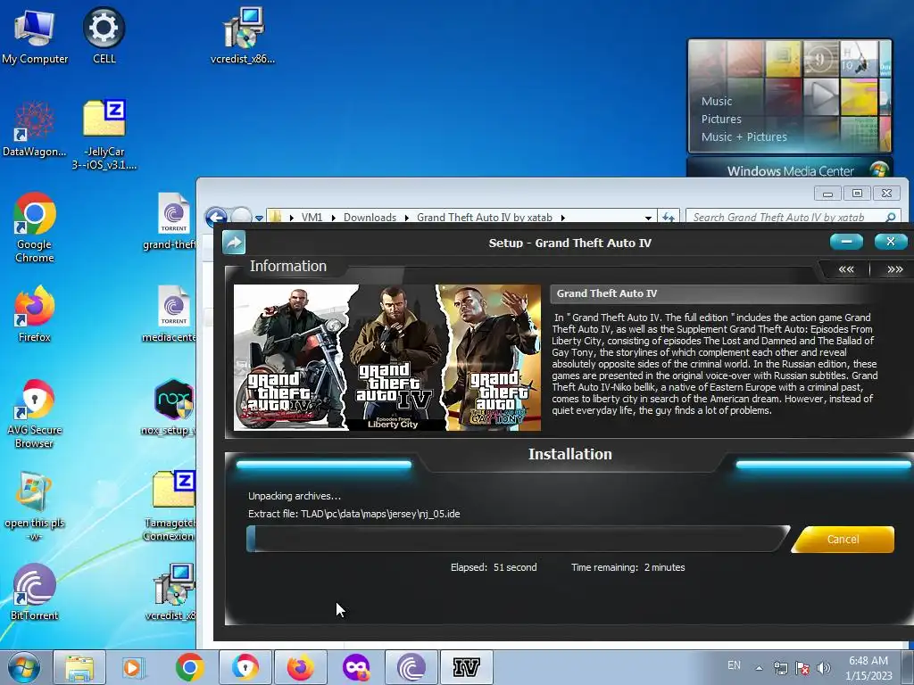Click VM1 in Explorer address bar
Viewport: 914px width, 685px height.
(x=312, y=218)
